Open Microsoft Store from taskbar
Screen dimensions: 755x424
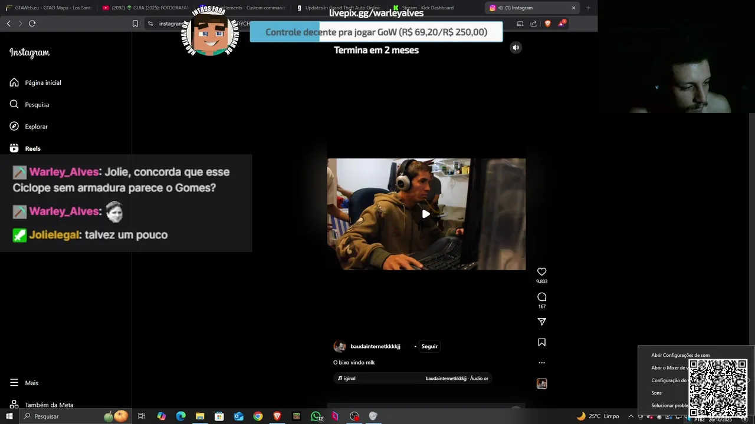(219, 416)
